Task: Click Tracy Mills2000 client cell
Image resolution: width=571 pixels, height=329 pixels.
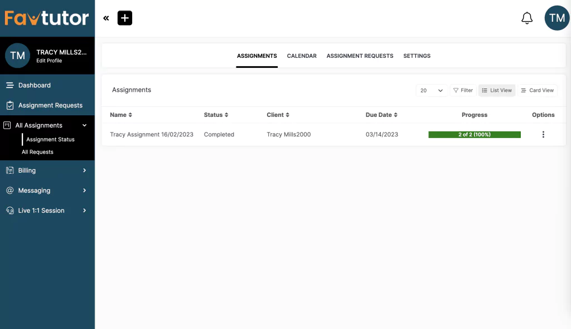Action: pos(288,135)
